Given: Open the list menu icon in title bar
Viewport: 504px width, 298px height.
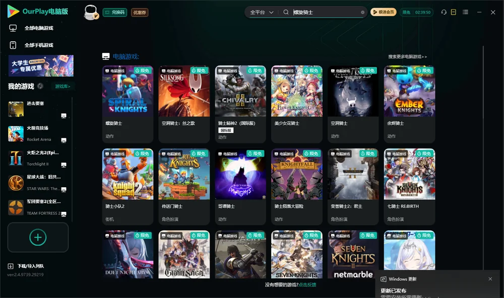Looking at the screenshot, I should 465,12.
